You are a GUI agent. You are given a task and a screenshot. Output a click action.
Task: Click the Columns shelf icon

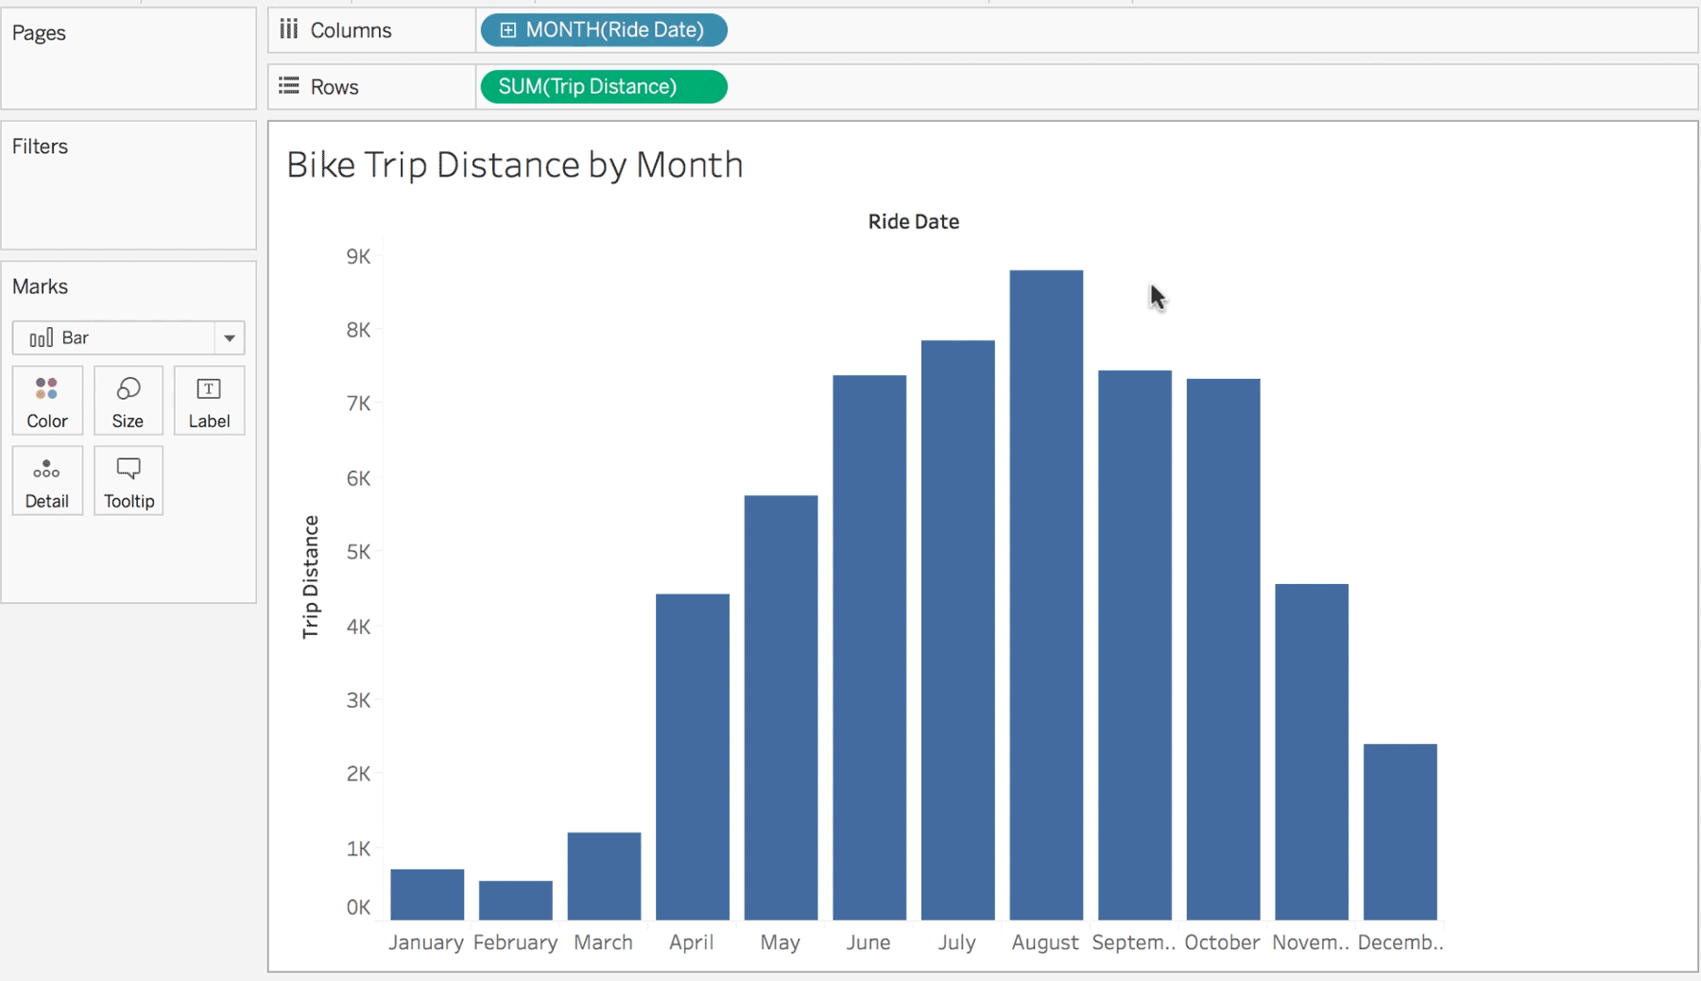pos(290,29)
